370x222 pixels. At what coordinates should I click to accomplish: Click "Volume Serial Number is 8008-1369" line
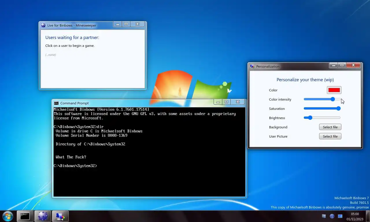coord(91,136)
